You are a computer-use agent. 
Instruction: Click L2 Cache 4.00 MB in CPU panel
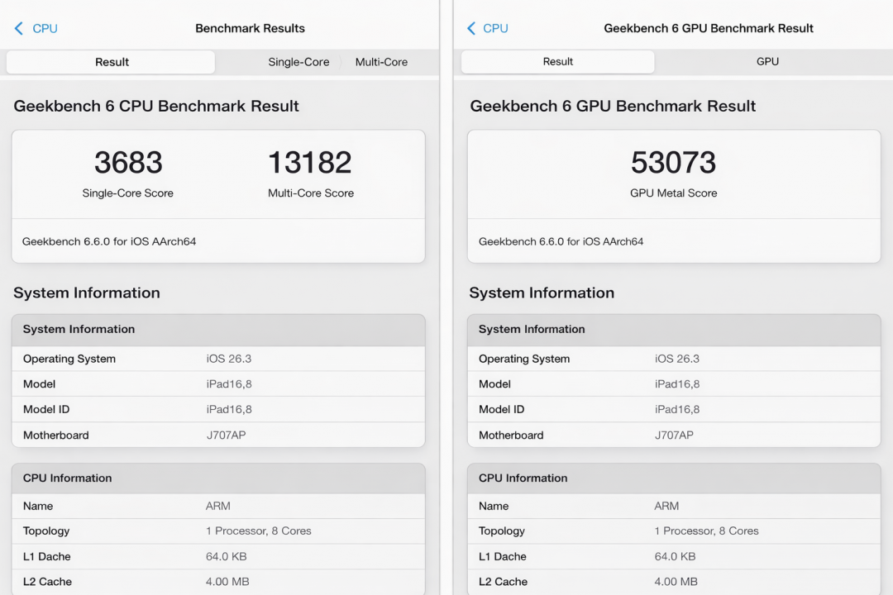(x=218, y=581)
